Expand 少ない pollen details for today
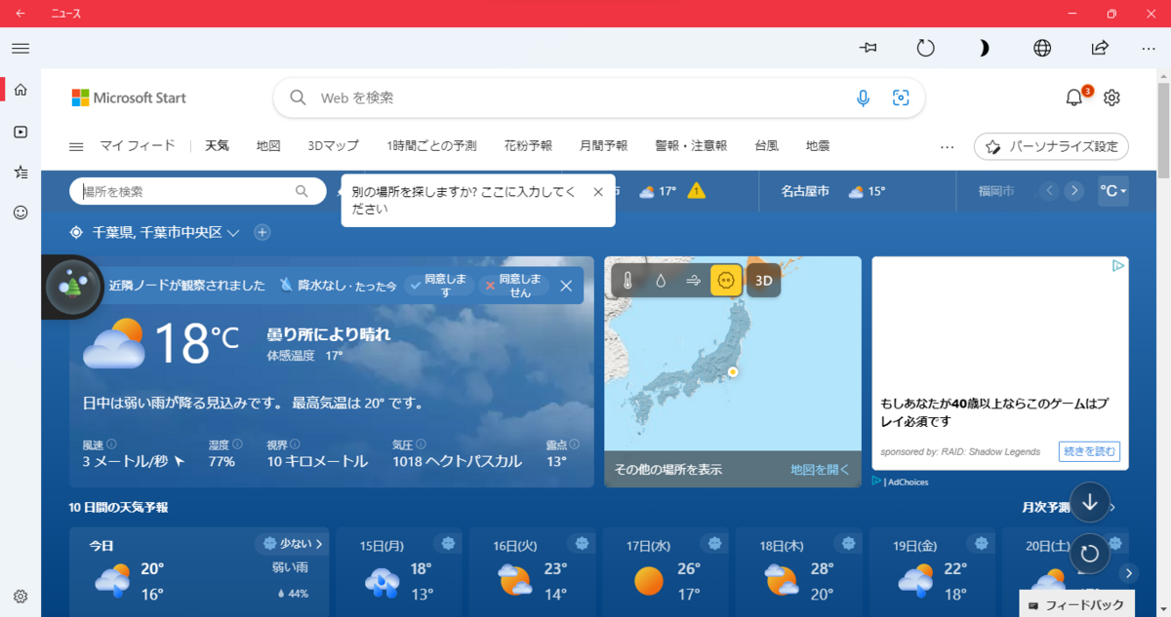Image resolution: width=1171 pixels, height=617 pixels. pos(293,543)
